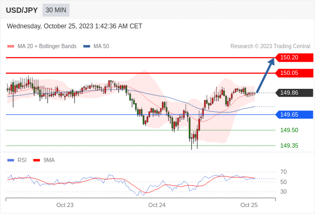This screenshot has height=214, width=315.
Task: Click the 150.05 resistance price tag
Action: coord(294,73)
